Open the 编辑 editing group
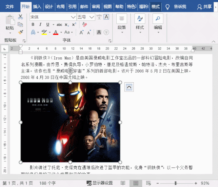Screen dimensions: 218x187 coord(158,24)
